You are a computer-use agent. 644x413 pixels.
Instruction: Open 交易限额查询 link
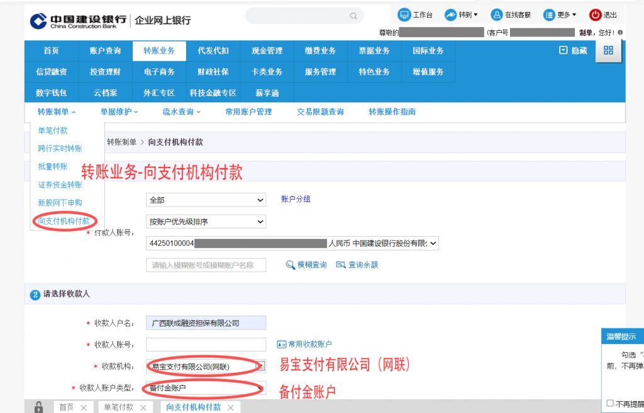(x=320, y=112)
